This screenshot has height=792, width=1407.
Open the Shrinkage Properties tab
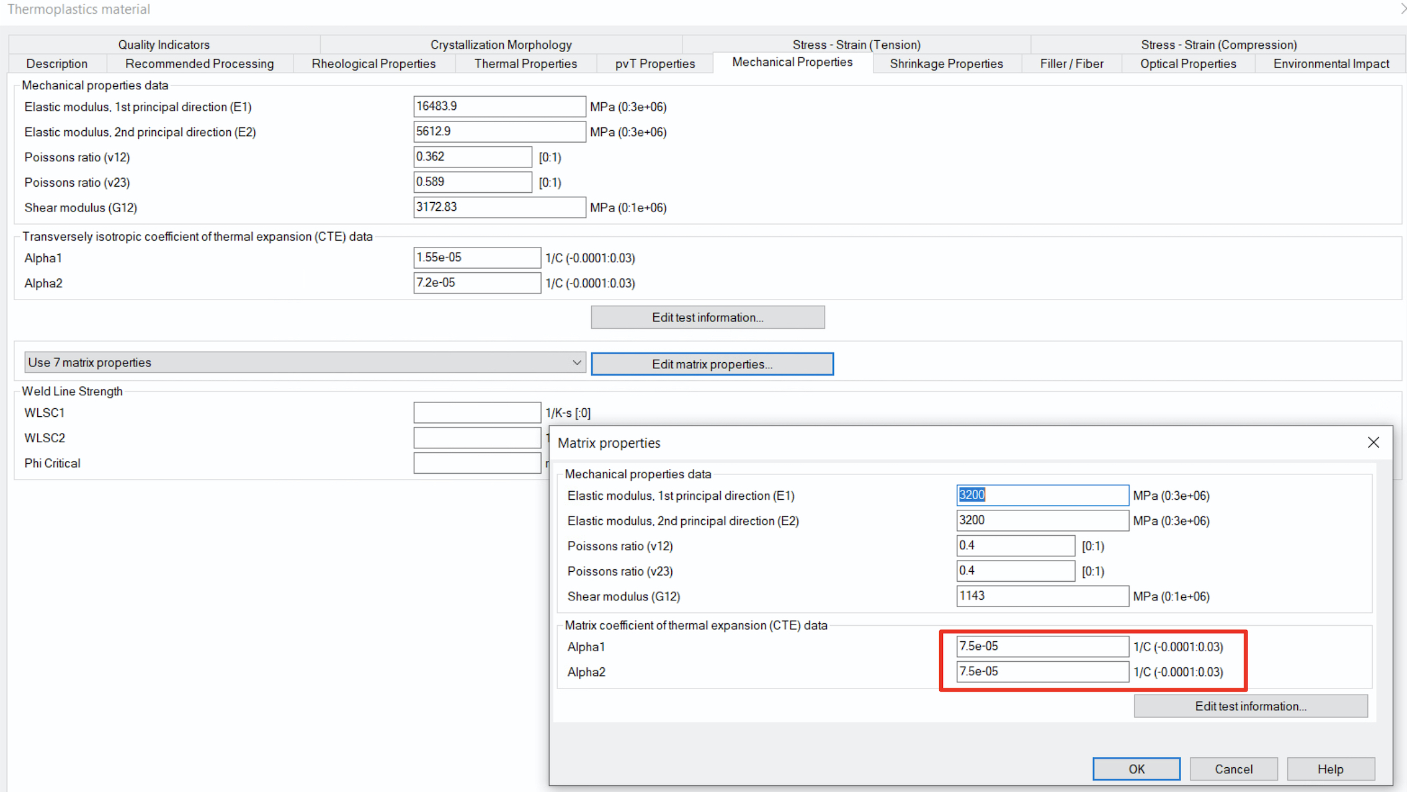pyautogui.click(x=946, y=64)
